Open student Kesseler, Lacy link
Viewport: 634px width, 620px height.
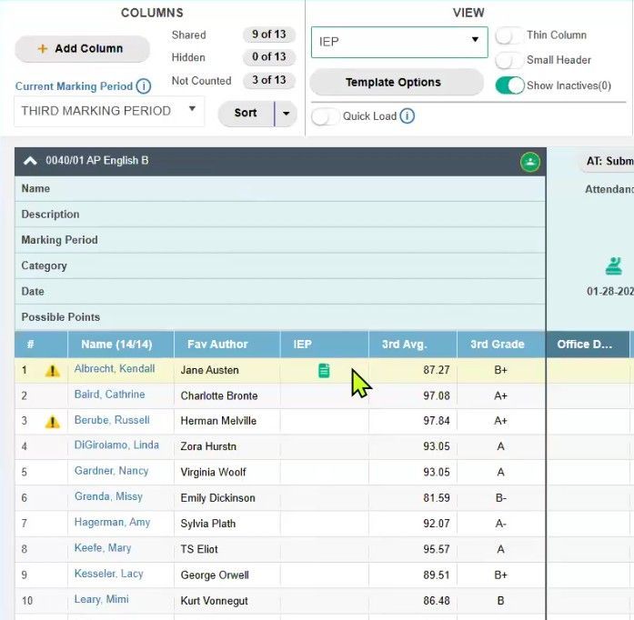pos(109,574)
